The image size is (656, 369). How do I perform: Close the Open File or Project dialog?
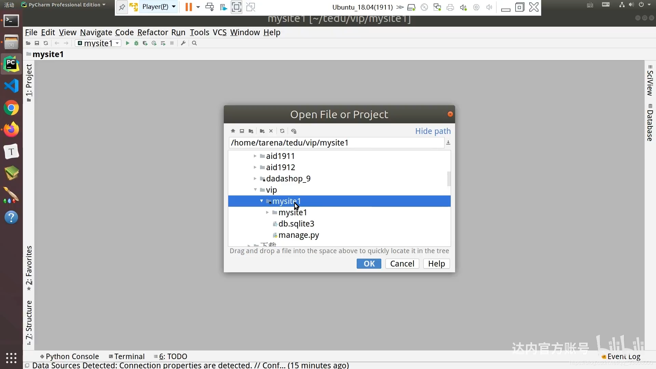click(x=450, y=114)
